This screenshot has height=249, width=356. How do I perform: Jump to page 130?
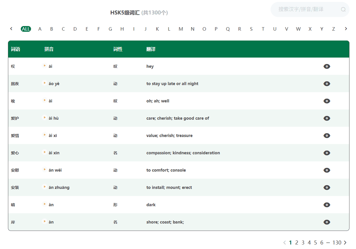click(x=337, y=242)
